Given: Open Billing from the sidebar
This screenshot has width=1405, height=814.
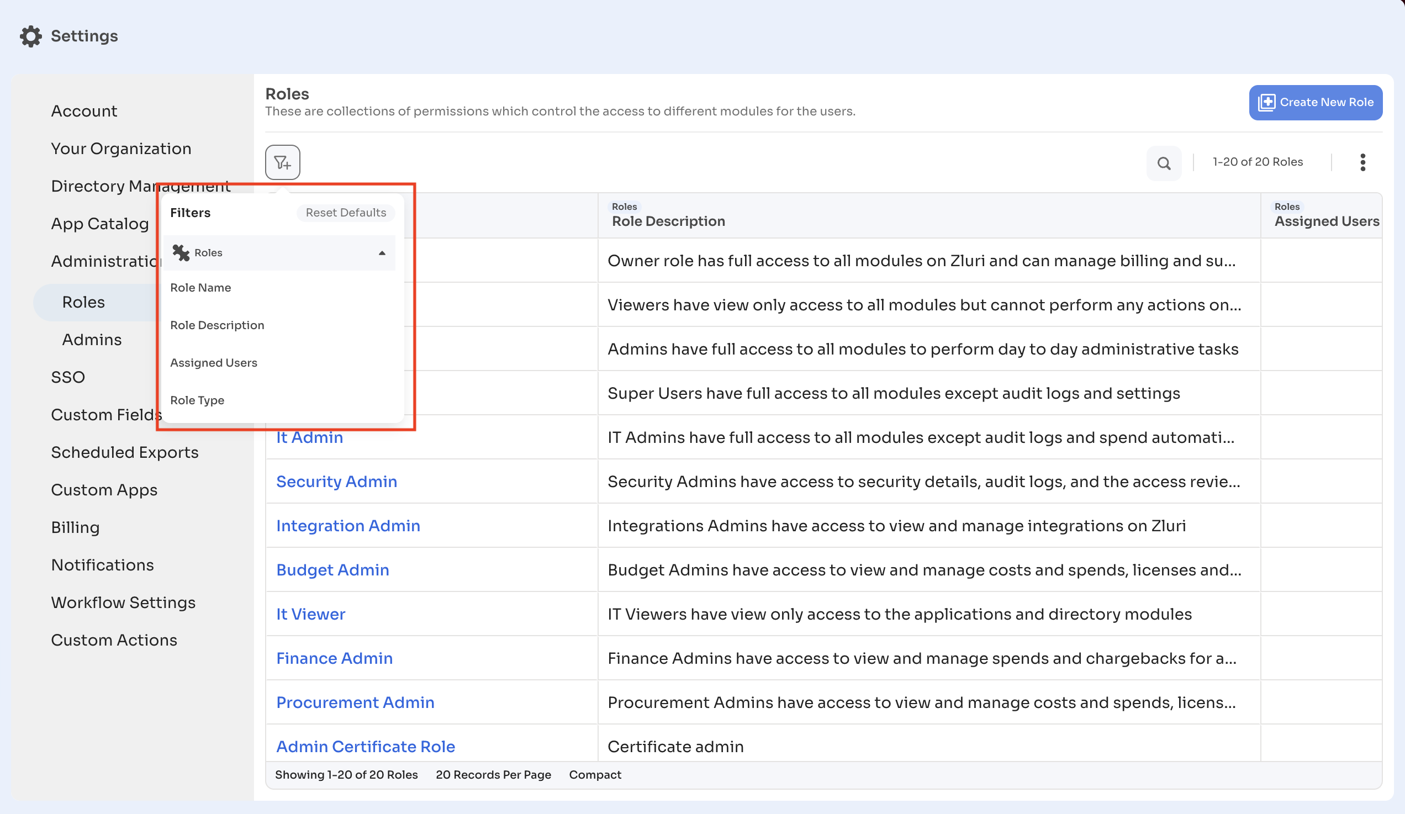Looking at the screenshot, I should tap(75, 527).
